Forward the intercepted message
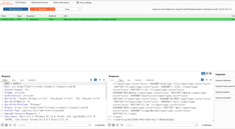235x129 pixels. click(40, 9)
